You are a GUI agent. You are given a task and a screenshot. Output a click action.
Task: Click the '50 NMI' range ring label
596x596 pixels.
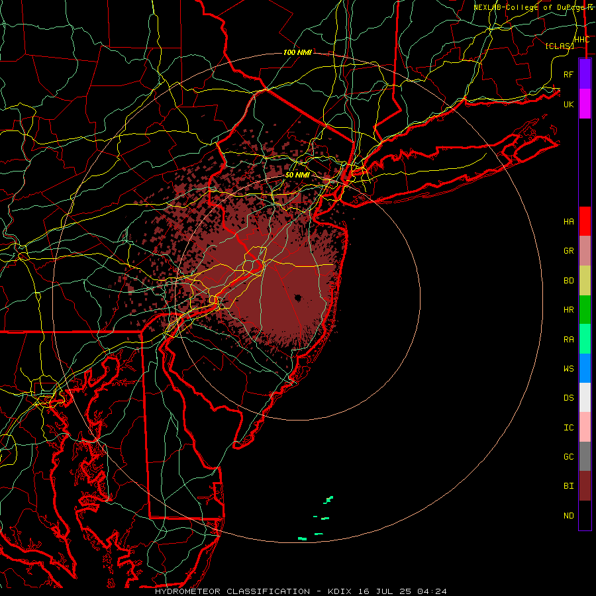tap(297, 175)
